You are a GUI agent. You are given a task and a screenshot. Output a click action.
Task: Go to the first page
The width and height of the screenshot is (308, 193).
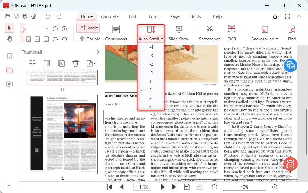109,187
